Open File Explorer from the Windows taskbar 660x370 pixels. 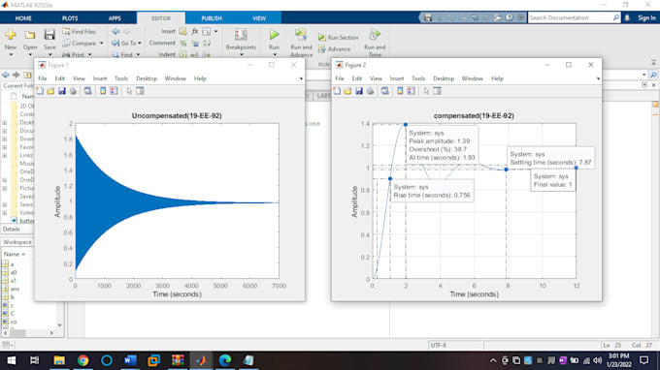[x=59, y=360]
